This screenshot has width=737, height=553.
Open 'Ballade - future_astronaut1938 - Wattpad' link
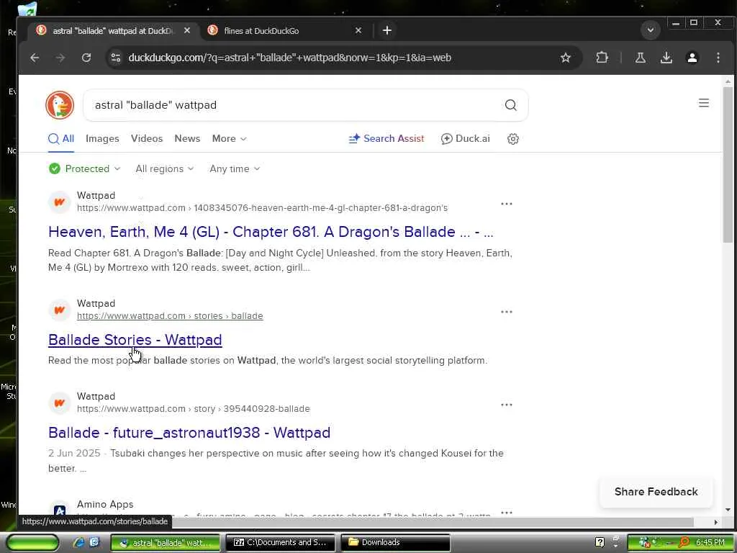[189, 433]
